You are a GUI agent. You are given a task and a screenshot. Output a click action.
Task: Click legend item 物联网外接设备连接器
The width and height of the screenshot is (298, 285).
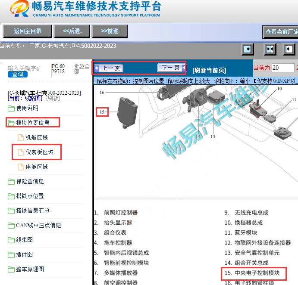click(263, 243)
